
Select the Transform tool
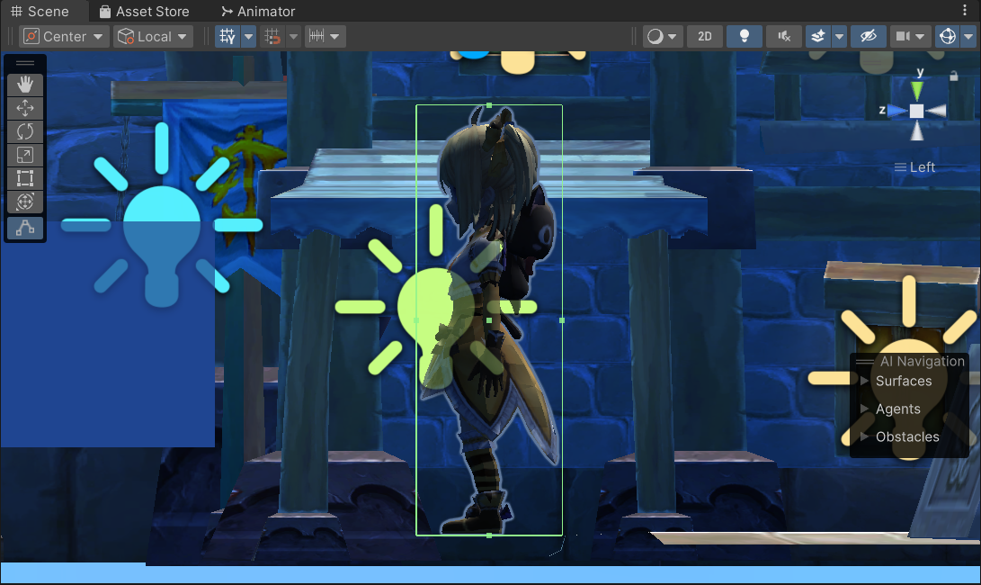pyautogui.click(x=25, y=202)
